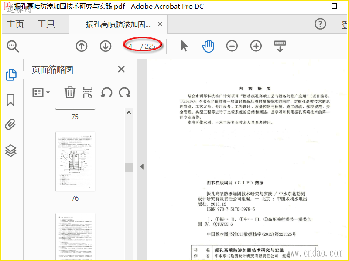The height and width of the screenshot is (261, 349).
Task: Switch to the 主页 tab
Action: point(15,24)
